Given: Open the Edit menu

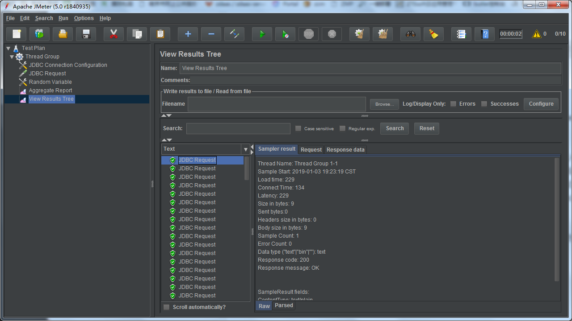Looking at the screenshot, I should (25, 18).
